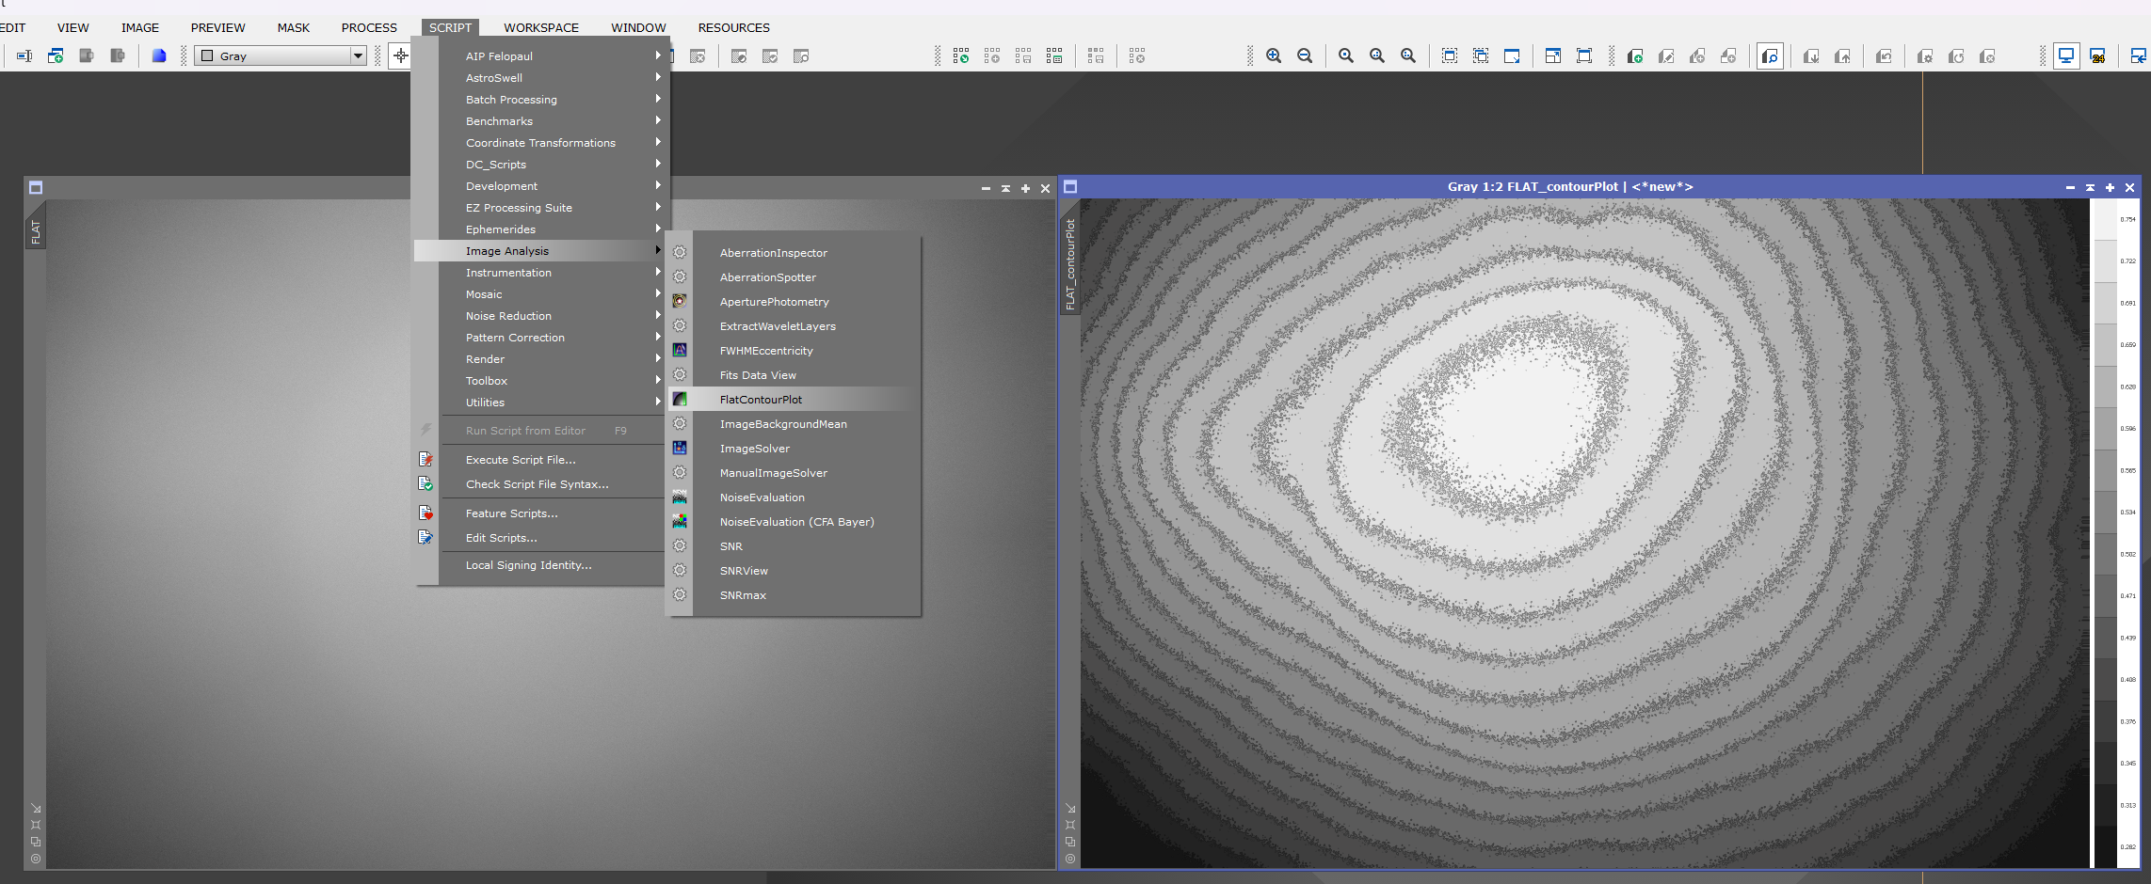Expand the Utilities script submenu

pyautogui.click(x=485, y=403)
